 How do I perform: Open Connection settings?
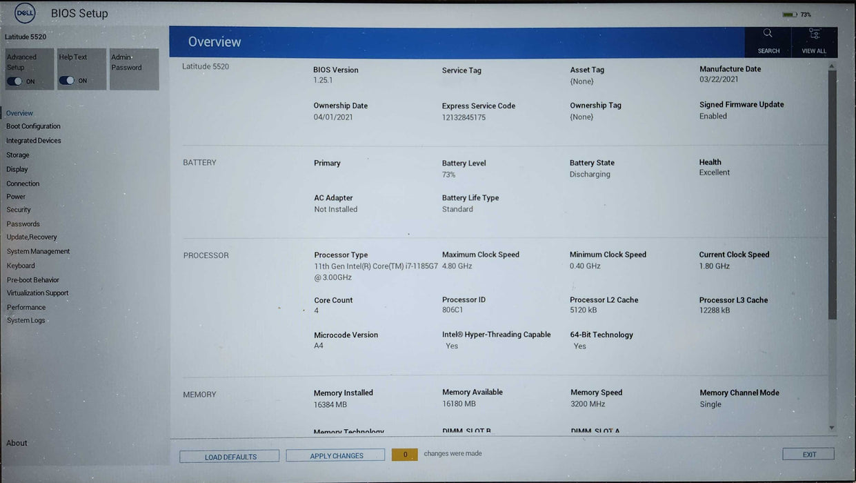[x=23, y=184]
